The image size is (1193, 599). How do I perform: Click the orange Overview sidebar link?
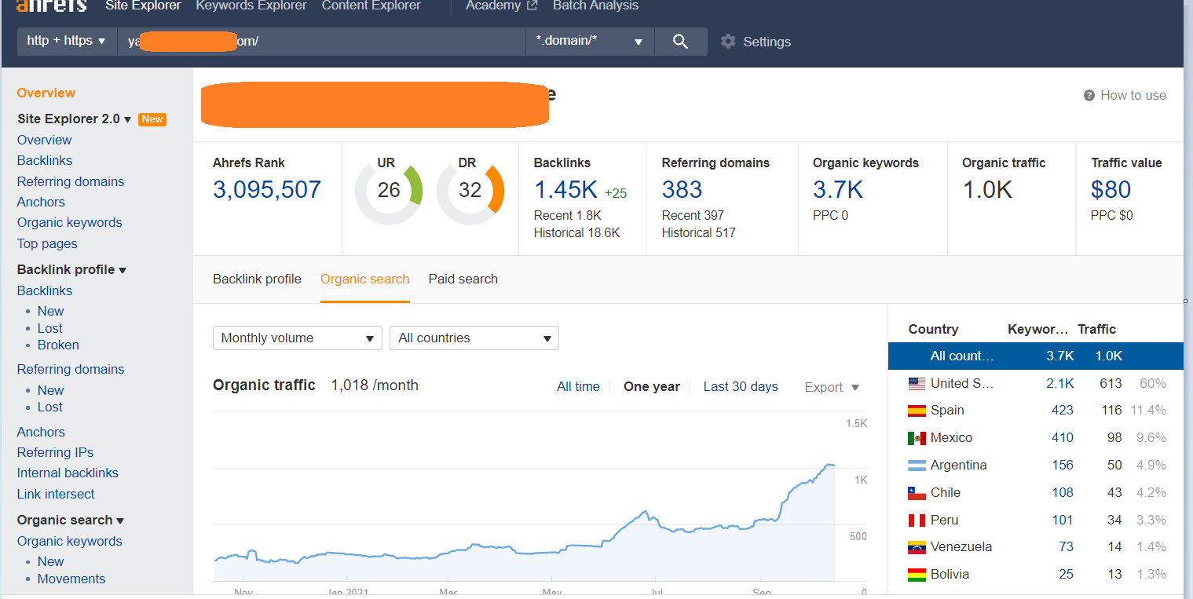click(46, 93)
